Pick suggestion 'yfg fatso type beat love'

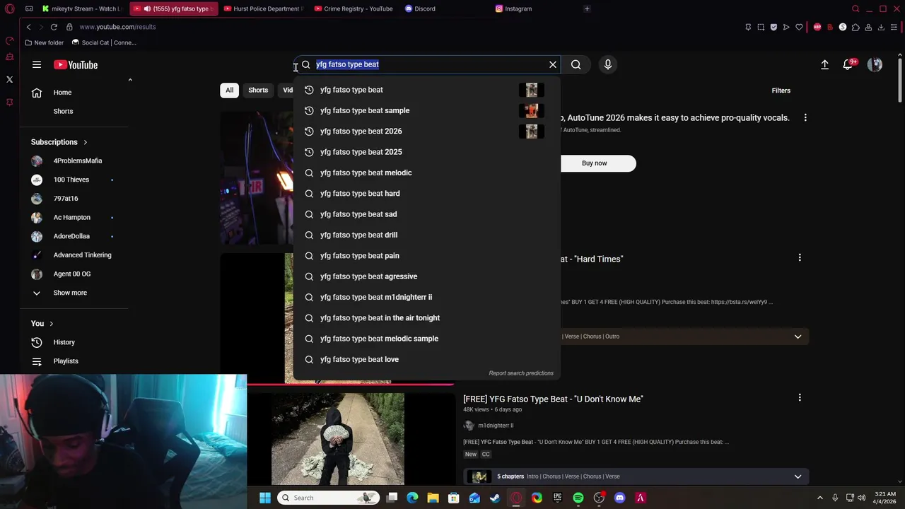tap(426, 359)
